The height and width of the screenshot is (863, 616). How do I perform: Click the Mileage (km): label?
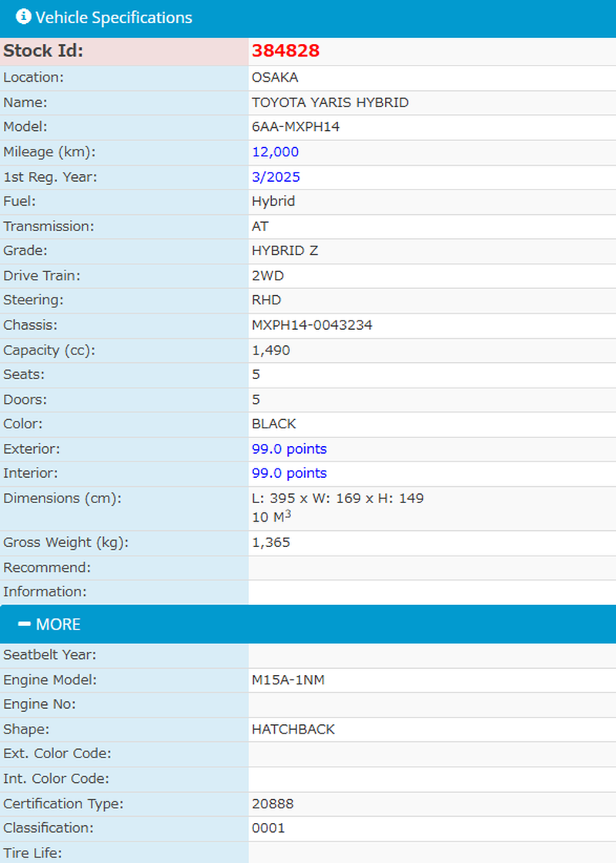[49, 153]
